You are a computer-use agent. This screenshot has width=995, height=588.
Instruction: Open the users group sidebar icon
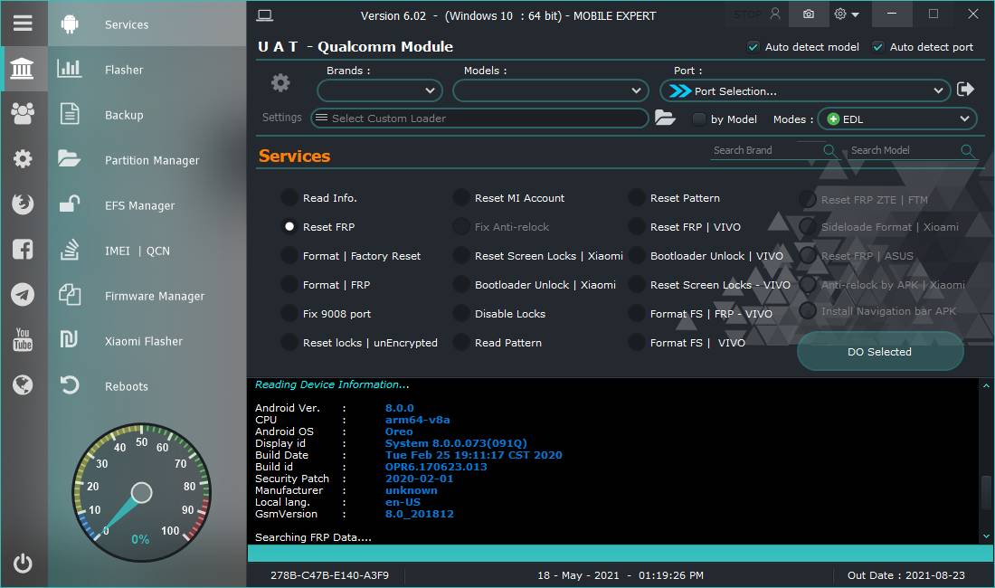click(23, 114)
